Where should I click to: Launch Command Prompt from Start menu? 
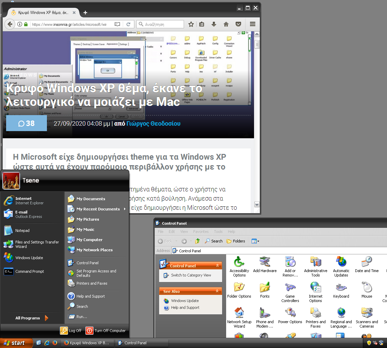coord(24,271)
